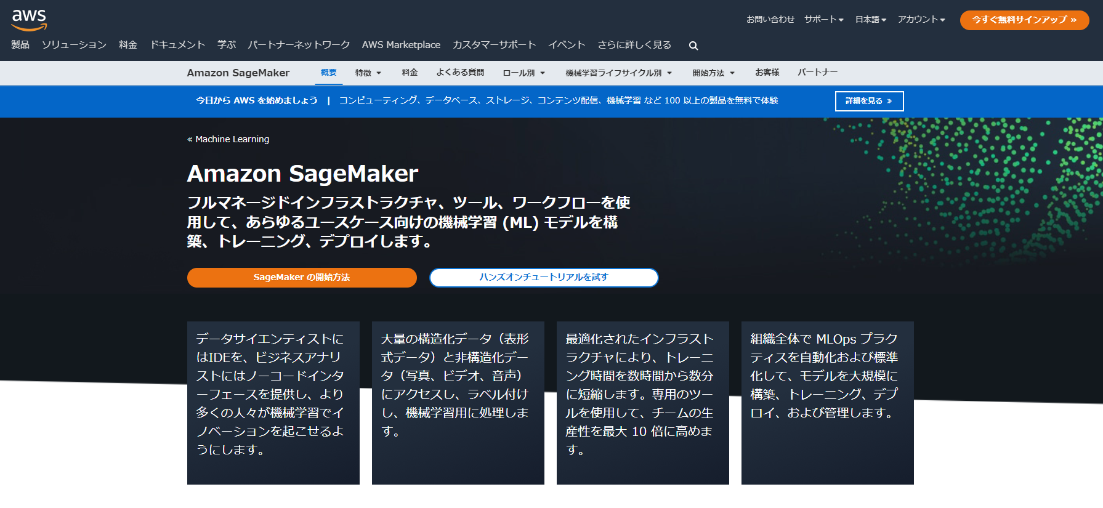Click SageMaker の開始方法 button
The height and width of the screenshot is (508, 1103).
(302, 278)
